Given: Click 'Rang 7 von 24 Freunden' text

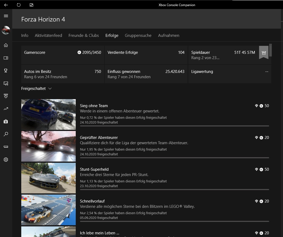Looking at the screenshot, I should [x=129, y=77].
